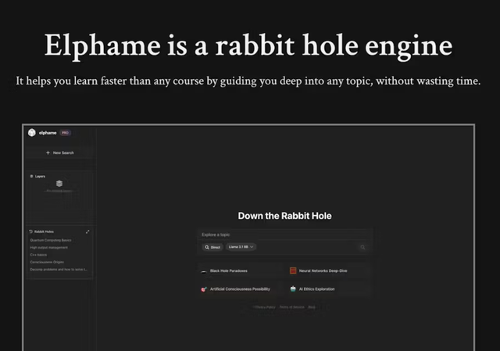The height and width of the screenshot is (351, 500).
Task: Open the C++ basics rabbit hole
Action: (38, 255)
